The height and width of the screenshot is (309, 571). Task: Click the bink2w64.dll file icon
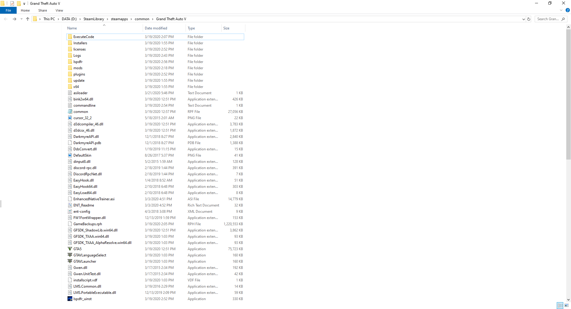(70, 99)
